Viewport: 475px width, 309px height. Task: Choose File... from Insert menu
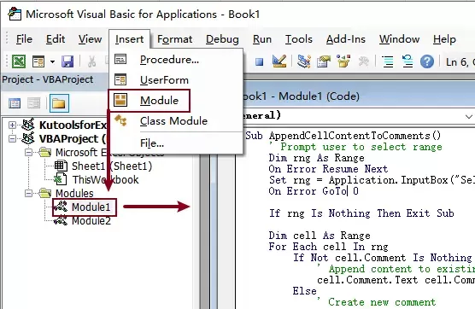click(176, 143)
